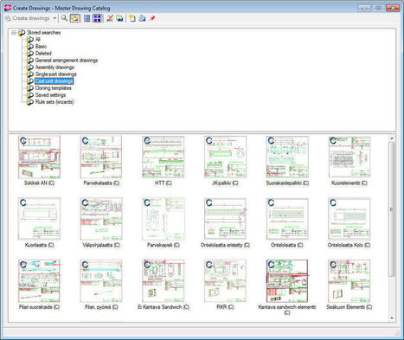This screenshot has width=404, height=340.
Task: Select Cast unit drawings search
Action: click(x=55, y=81)
